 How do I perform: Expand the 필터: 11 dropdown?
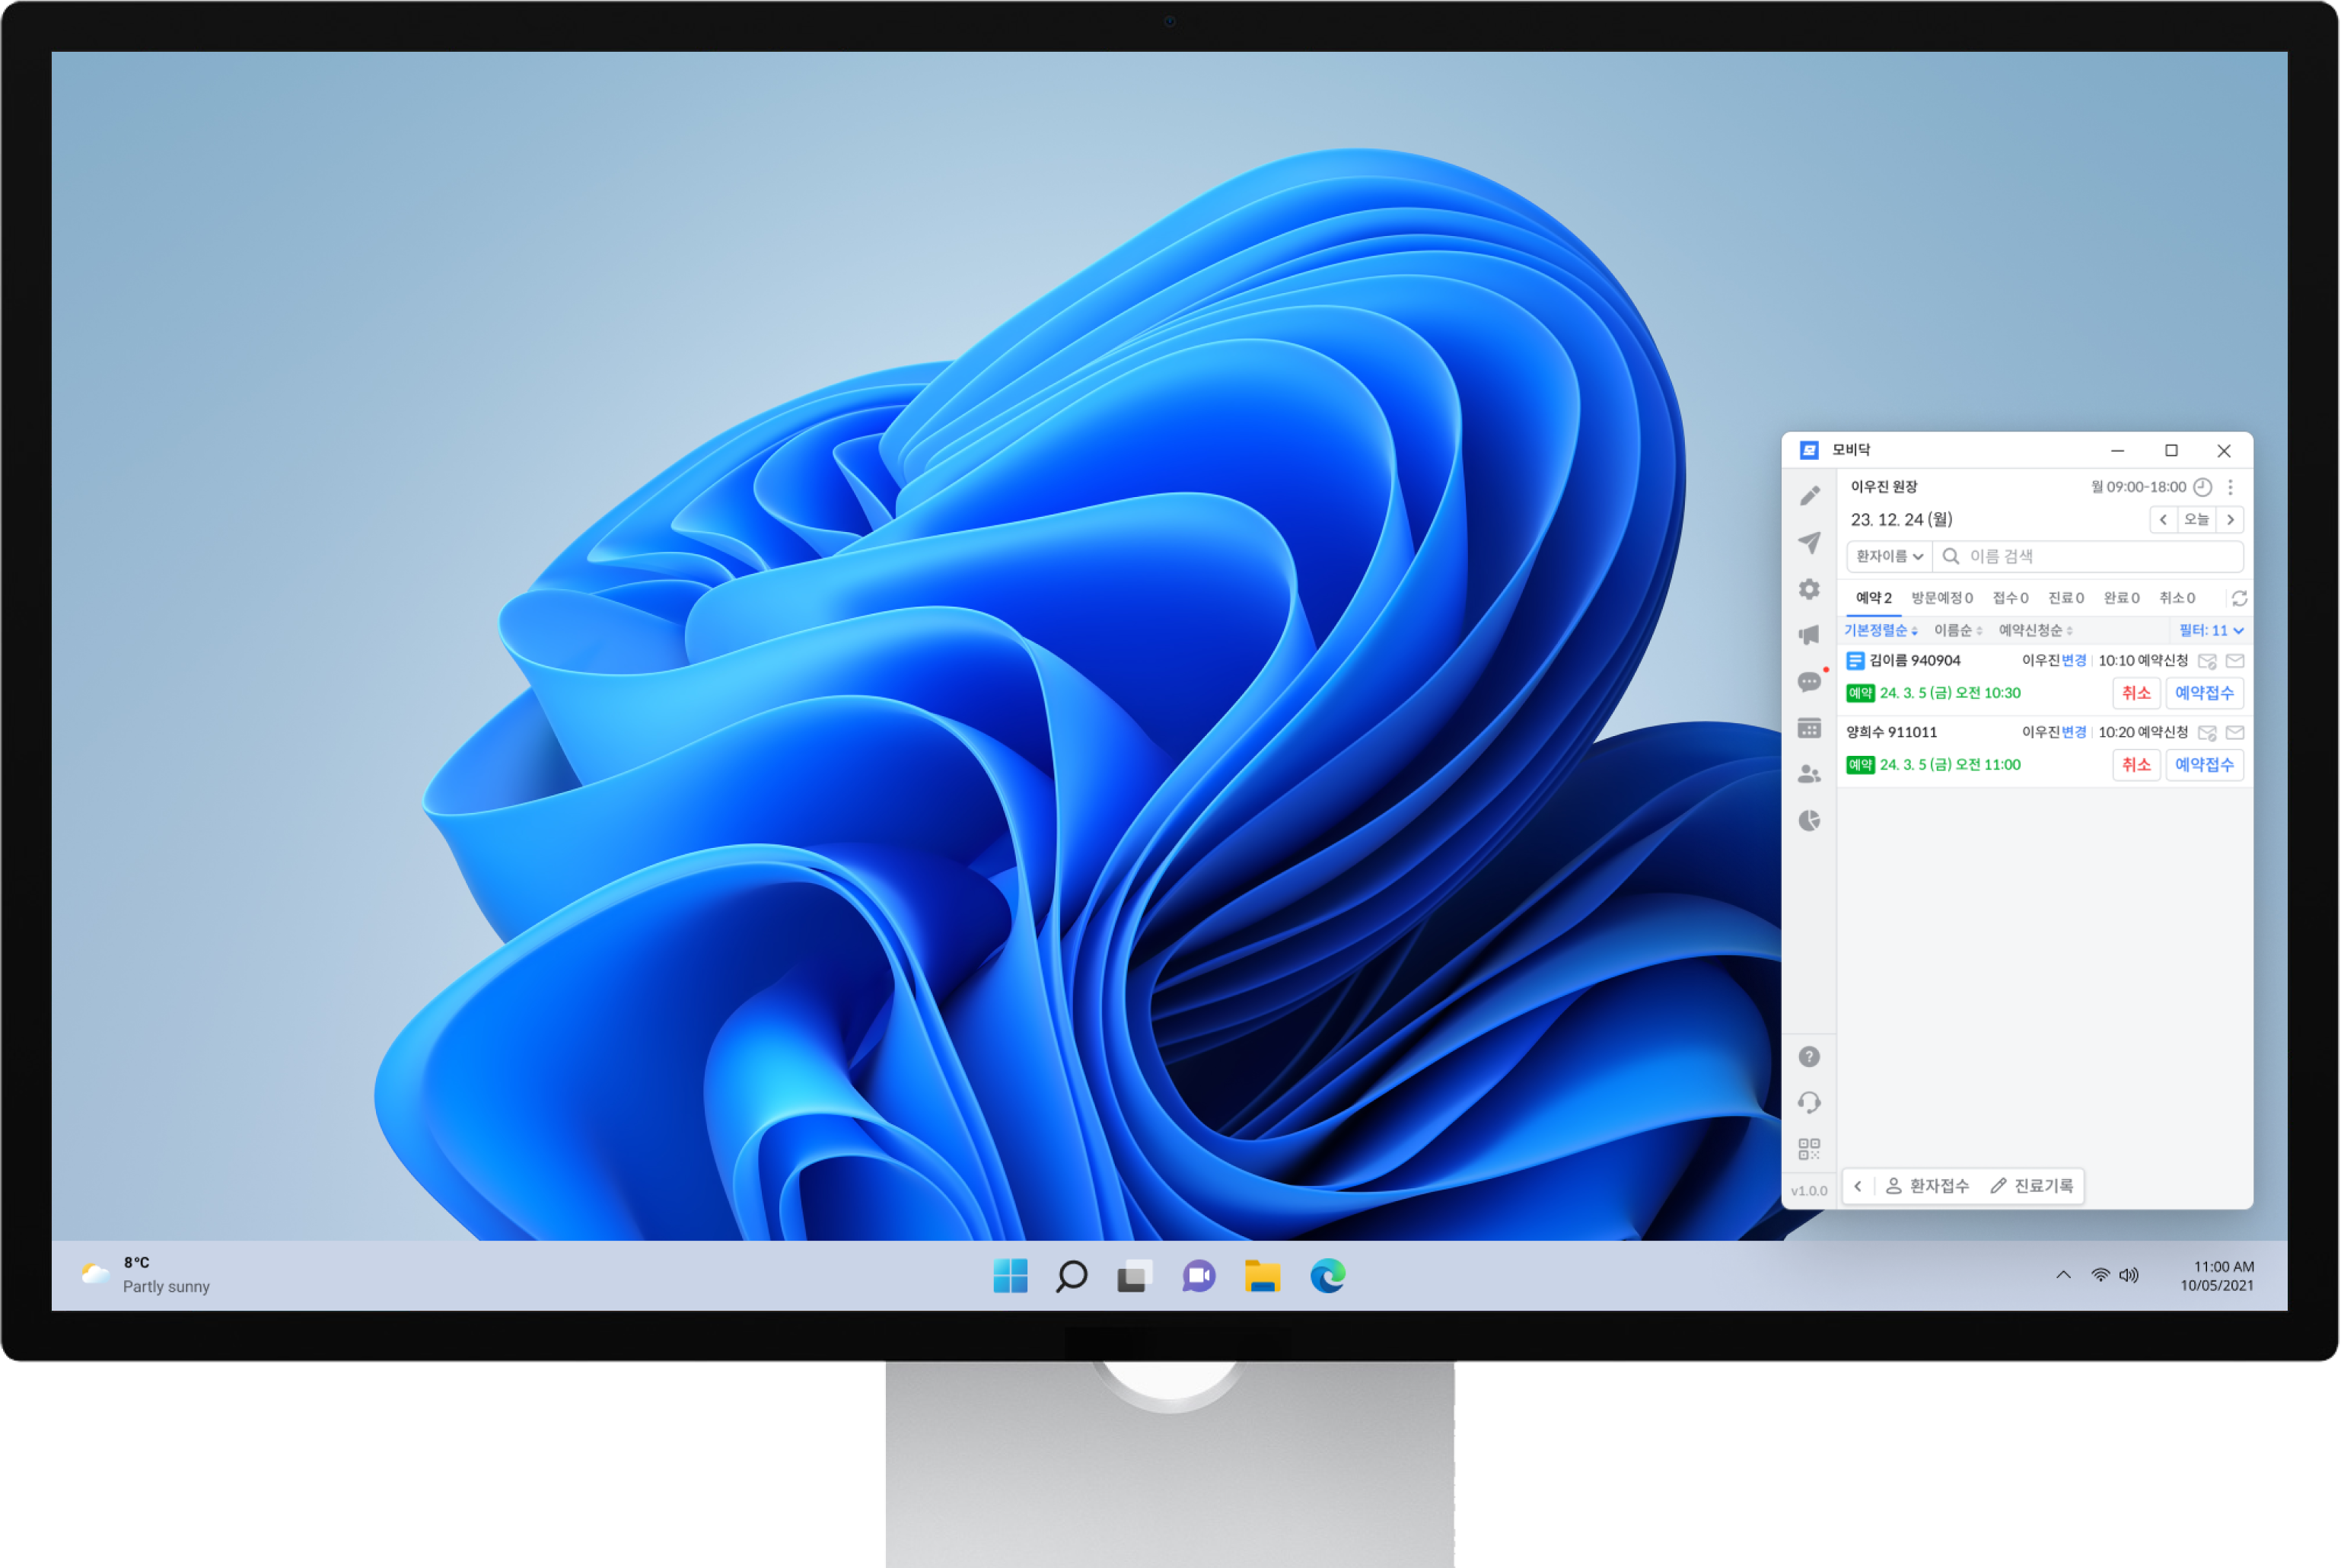tap(2211, 630)
